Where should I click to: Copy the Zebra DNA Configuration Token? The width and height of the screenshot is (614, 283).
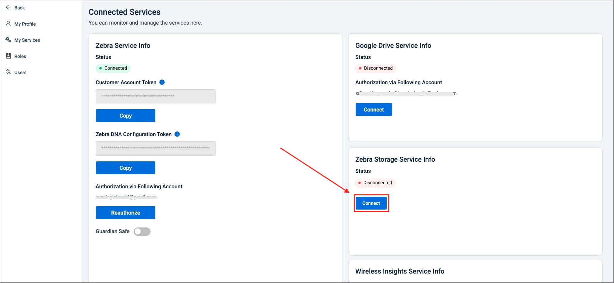(125, 168)
